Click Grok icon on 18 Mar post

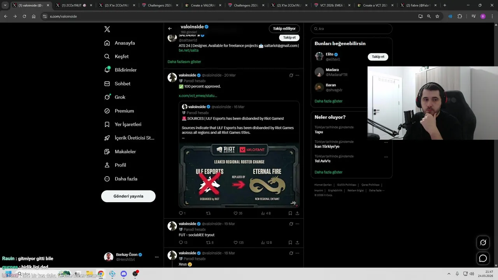(x=291, y=253)
